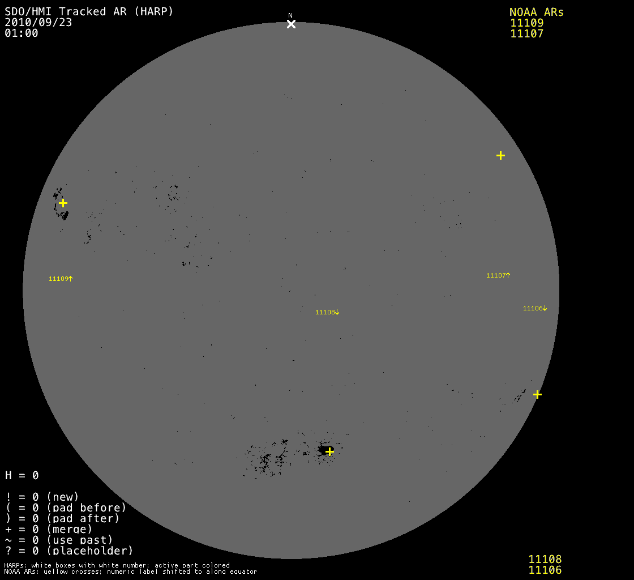Click the '? = 0 (placeholder)' legend entry

coord(69,550)
